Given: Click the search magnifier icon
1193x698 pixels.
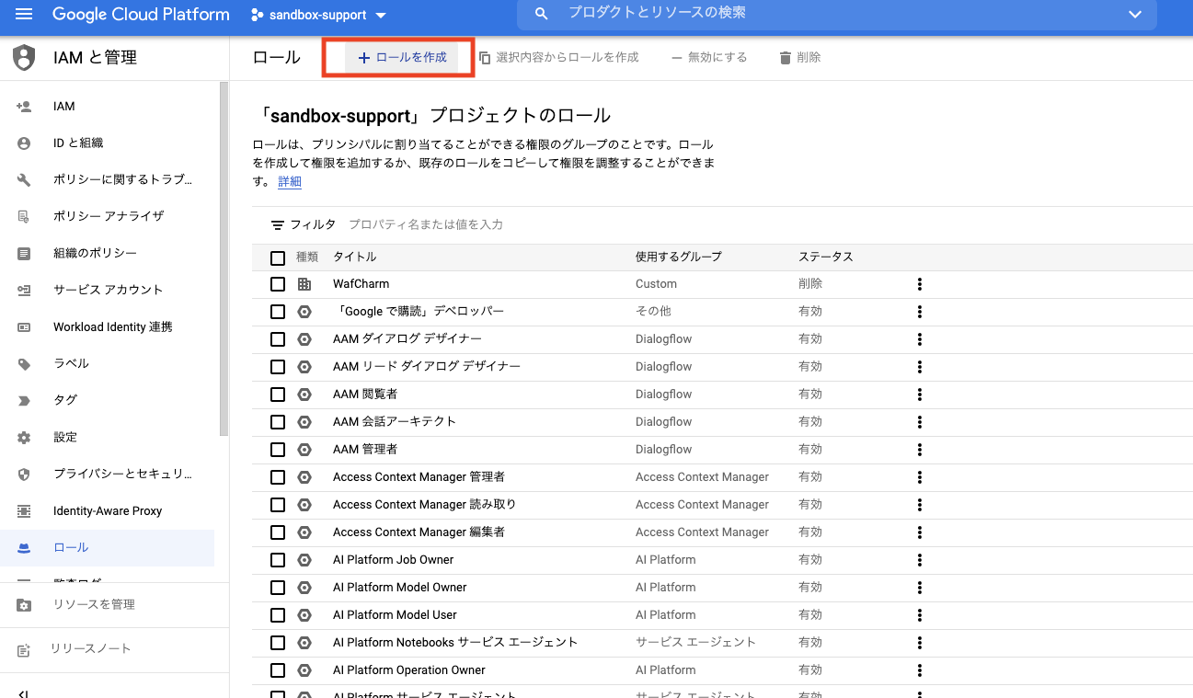Looking at the screenshot, I should (542, 14).
